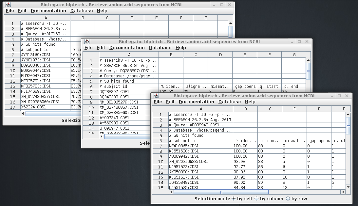Open the Edit menu in the AY313169 window
The image size is (358, 206).
(22, 11)
